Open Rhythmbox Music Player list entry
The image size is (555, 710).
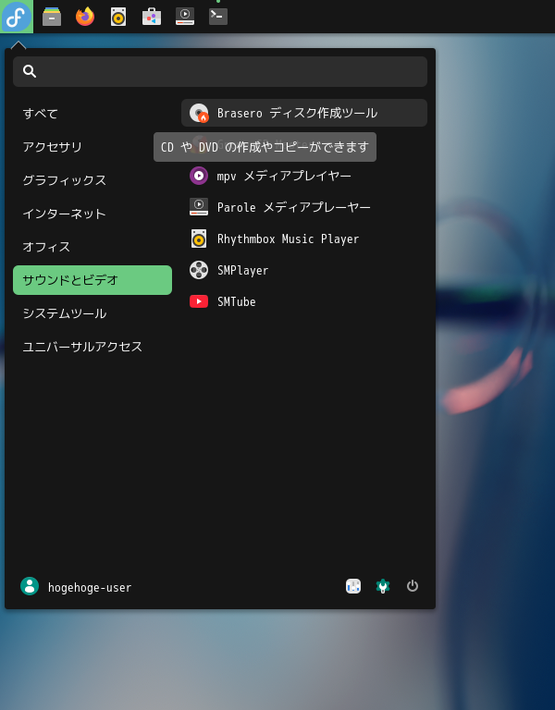tap(304, 239)
